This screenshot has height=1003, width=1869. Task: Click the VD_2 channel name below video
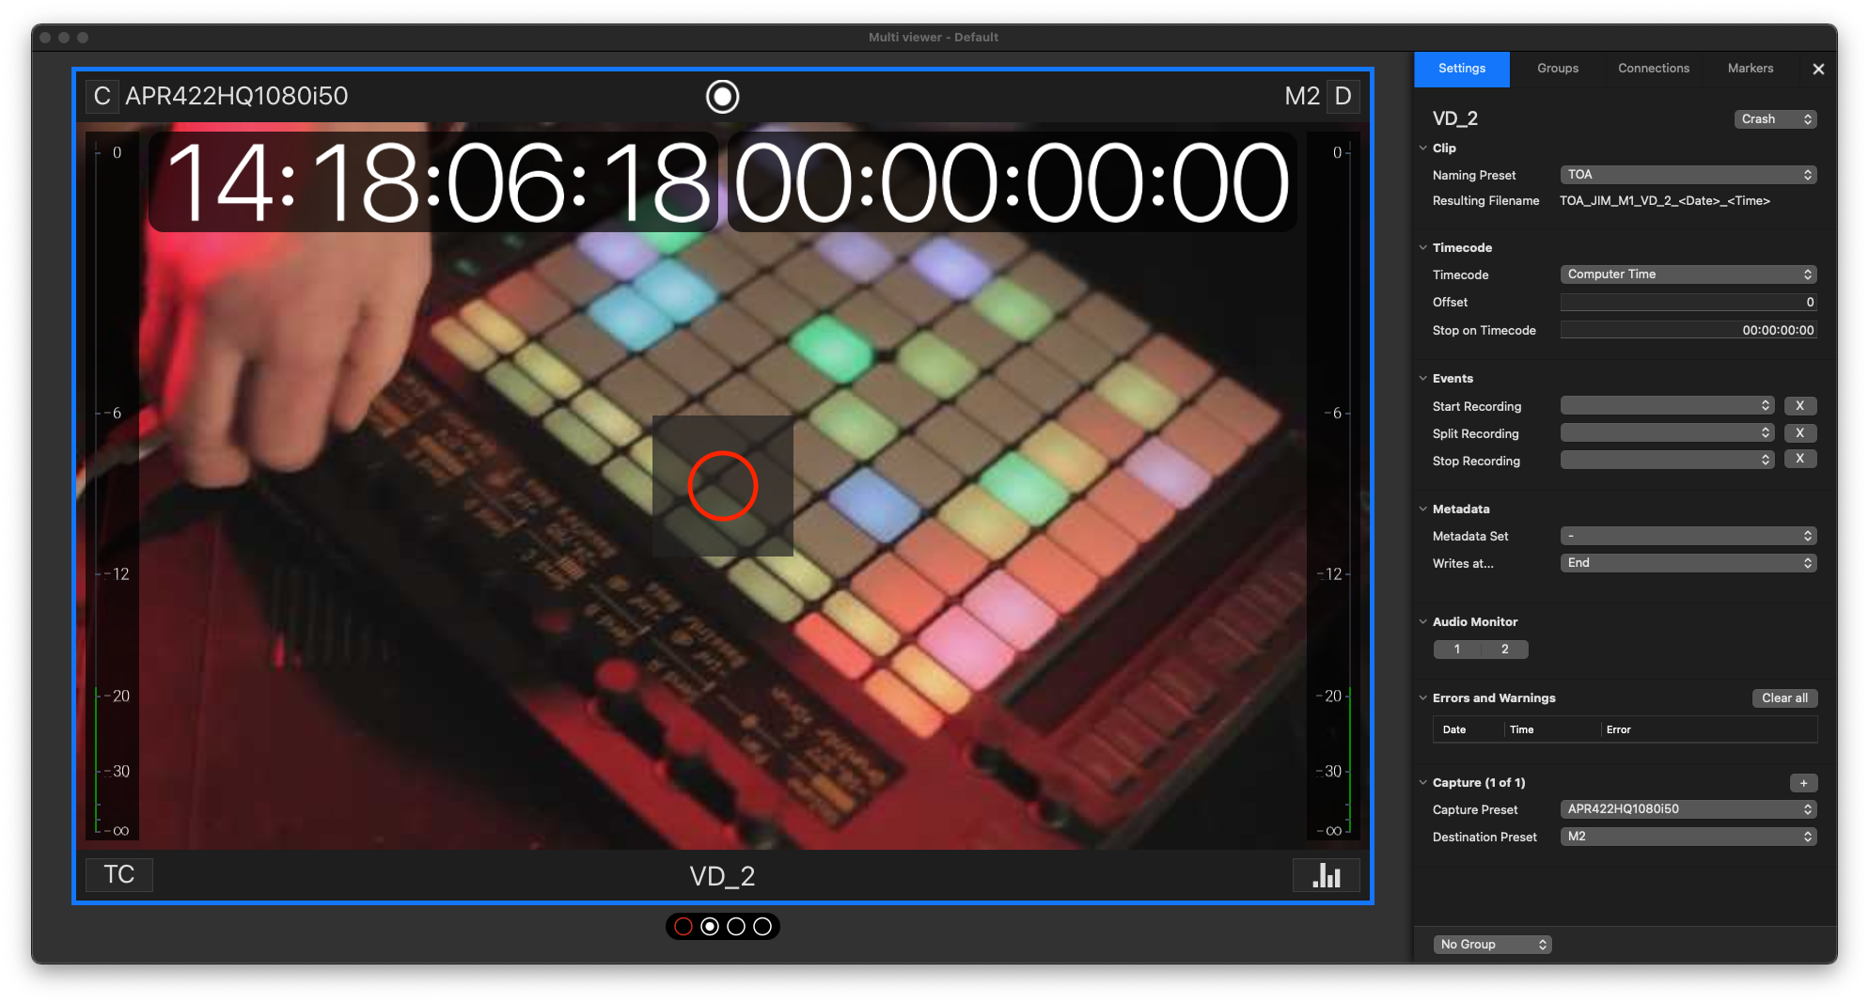pyautogui.click(x=722, y=876)
